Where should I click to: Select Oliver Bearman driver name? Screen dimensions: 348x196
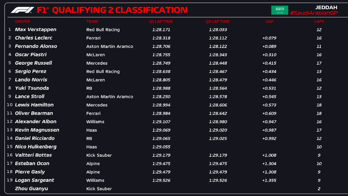34,113
